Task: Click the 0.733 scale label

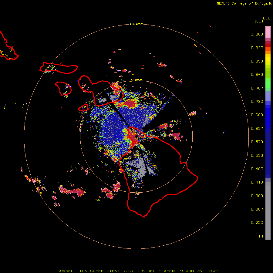Action: (257, 102)
